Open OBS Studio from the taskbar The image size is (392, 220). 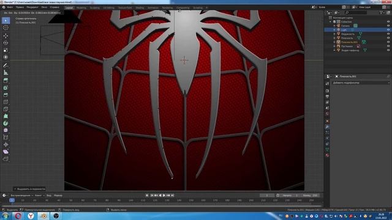[x=56, y=216]
